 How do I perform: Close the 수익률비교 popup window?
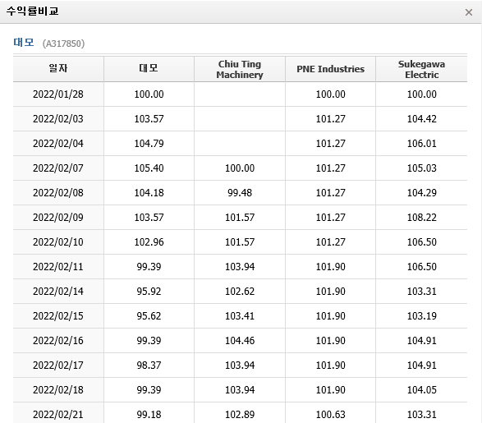tap(469, 12)
